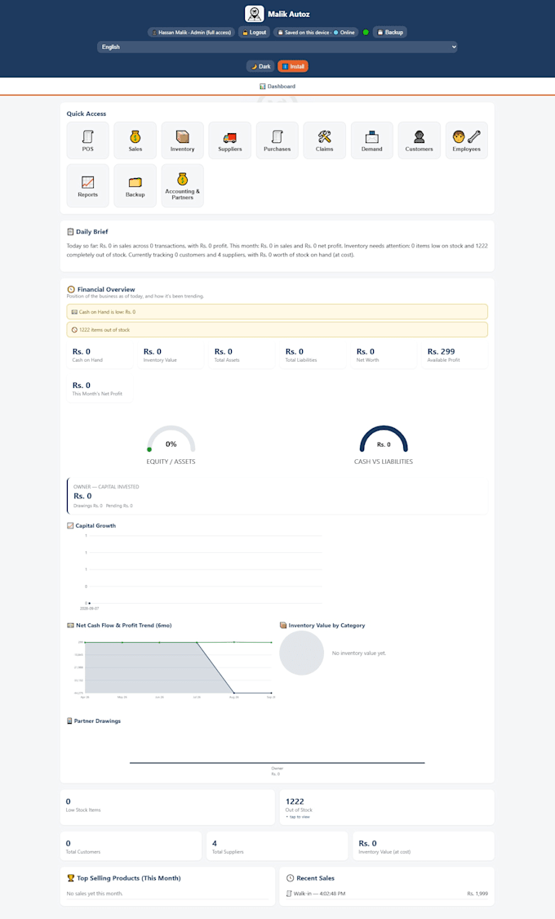555x919 pixels.
Task: Open the POS quick access tile
Action: coord(88,140)
